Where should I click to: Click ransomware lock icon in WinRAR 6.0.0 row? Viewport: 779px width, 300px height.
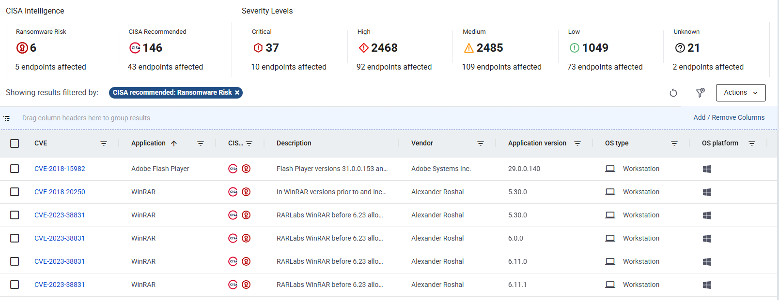click(246, 238)
